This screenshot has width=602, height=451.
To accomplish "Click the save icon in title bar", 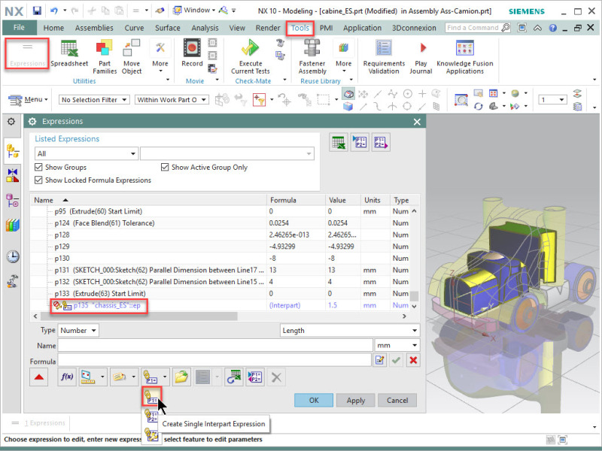I will (37, 11).
